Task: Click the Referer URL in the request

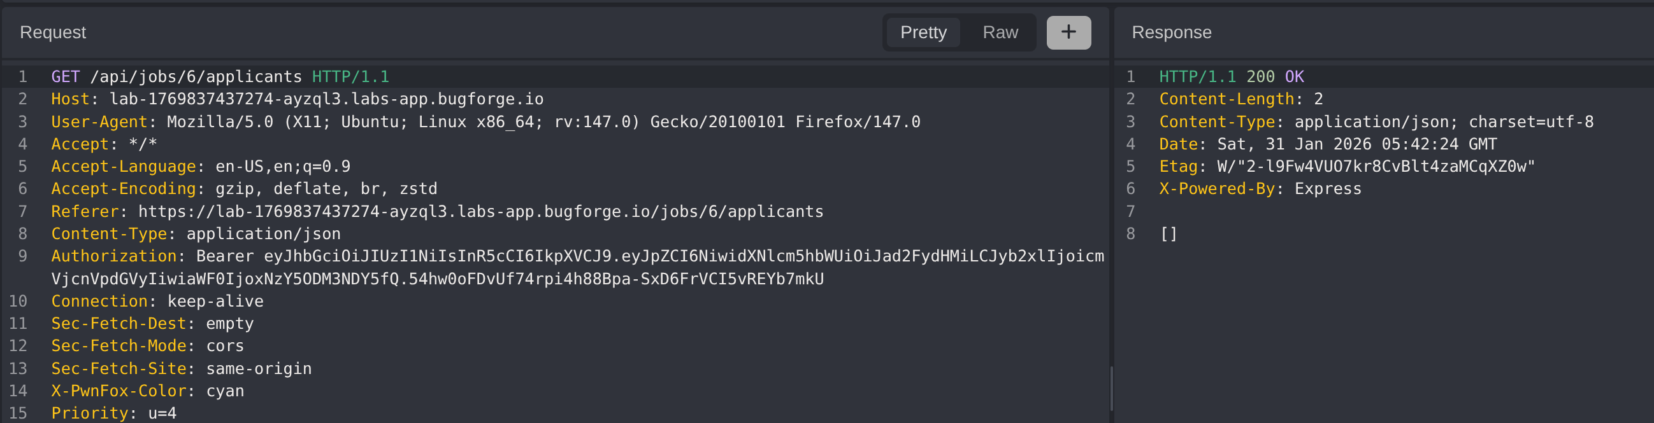Action: point(480,211)
